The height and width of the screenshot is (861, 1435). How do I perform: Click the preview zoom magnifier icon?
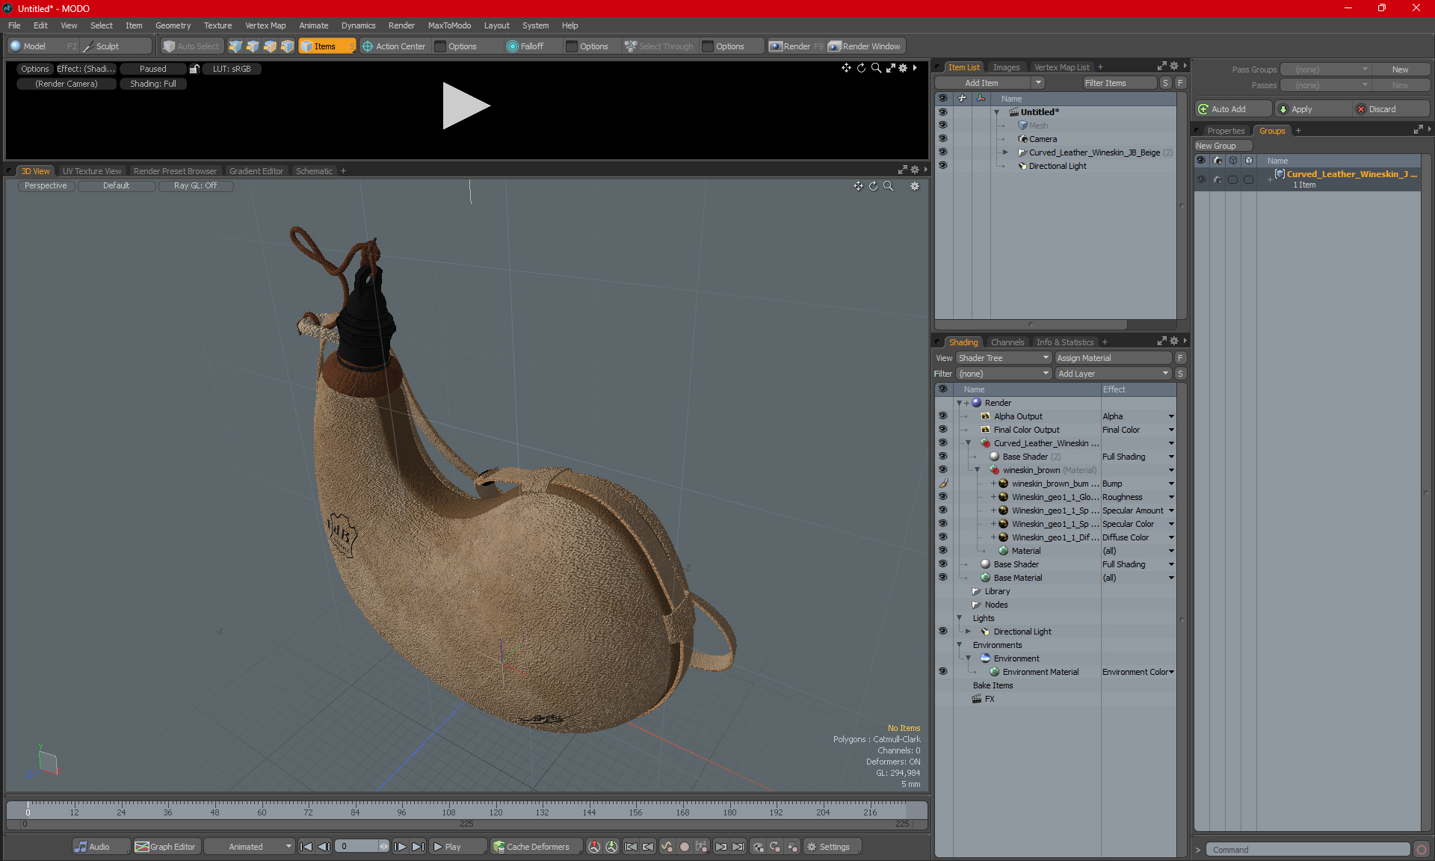tap(876, 68)
